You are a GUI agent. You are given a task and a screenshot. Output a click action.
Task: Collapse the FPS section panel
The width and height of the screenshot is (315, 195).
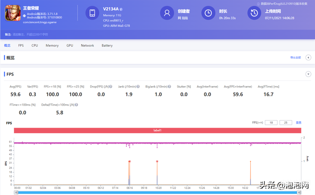click(x=308, y=74)
